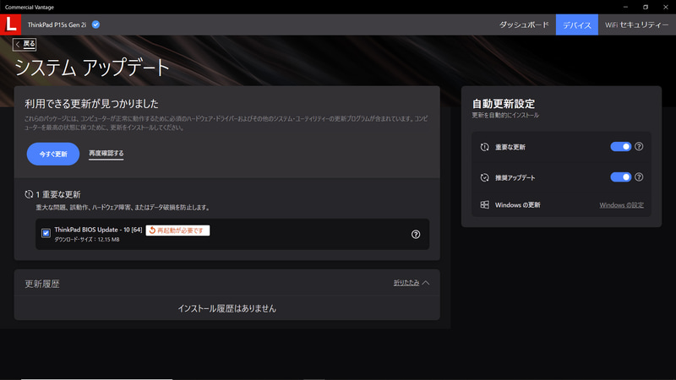
Task: Open help icon next to 重要な更新 toggle
Action: 639,146
